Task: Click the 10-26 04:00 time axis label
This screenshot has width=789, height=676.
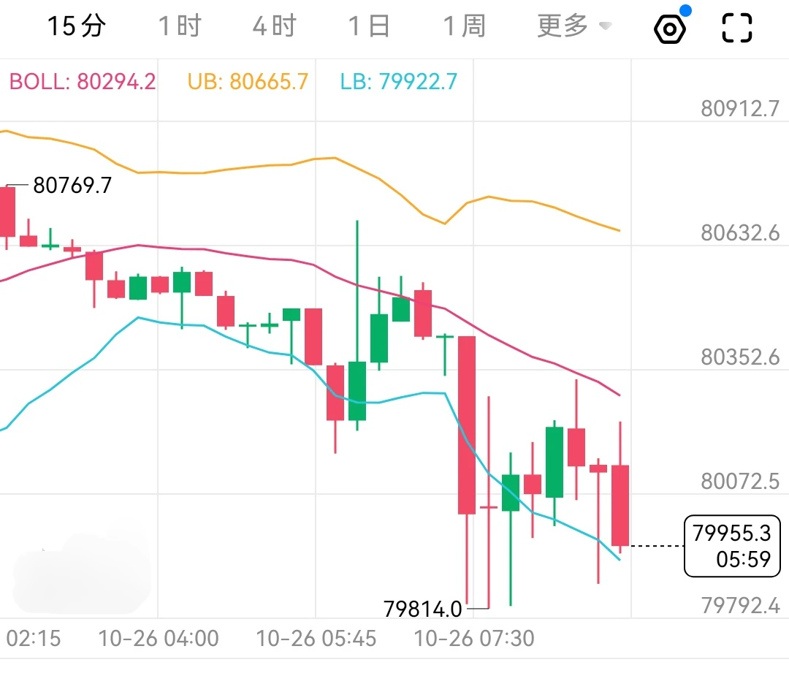Action: pos(158,639)
